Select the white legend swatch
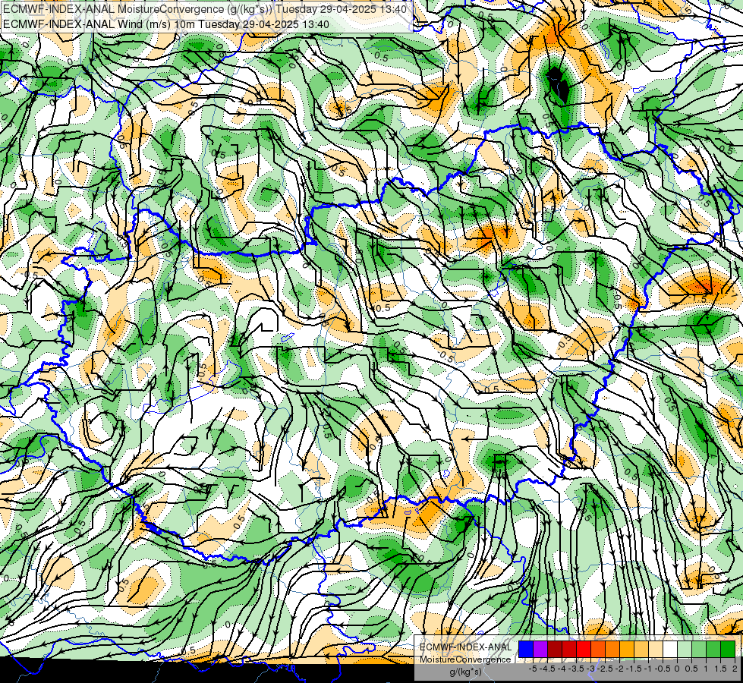Screen dimensions: 743x683 (x=669, y=649)
